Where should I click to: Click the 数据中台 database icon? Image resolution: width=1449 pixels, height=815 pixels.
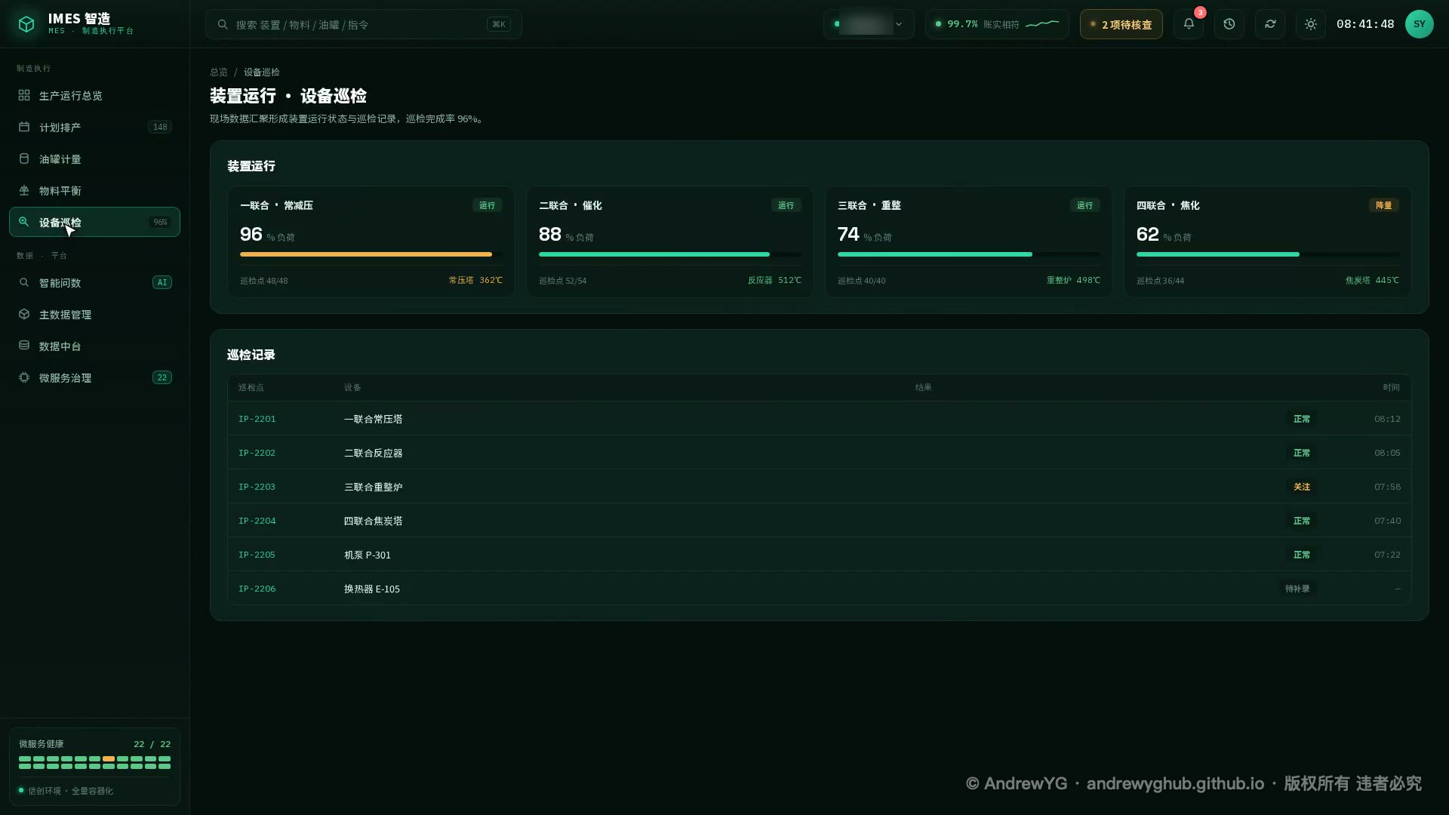[x=24, y=346]
